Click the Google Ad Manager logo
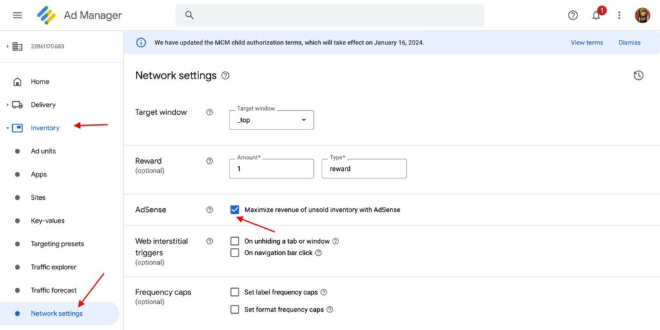The height and width of the screenshot is (330, 660). [46, 15]
